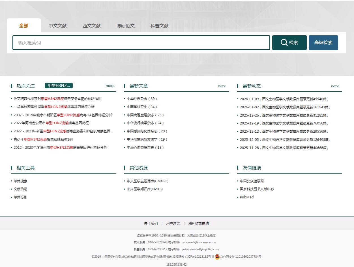Image resolution: width=354 pixels, height=267 pixels.
Task: Click more beside 最新动态
Action: pos(335,86)
